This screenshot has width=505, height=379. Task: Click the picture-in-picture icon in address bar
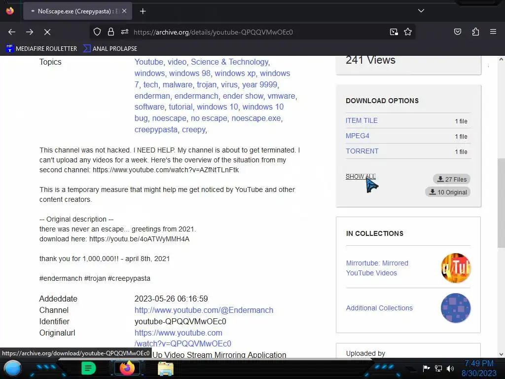point(394,32)
